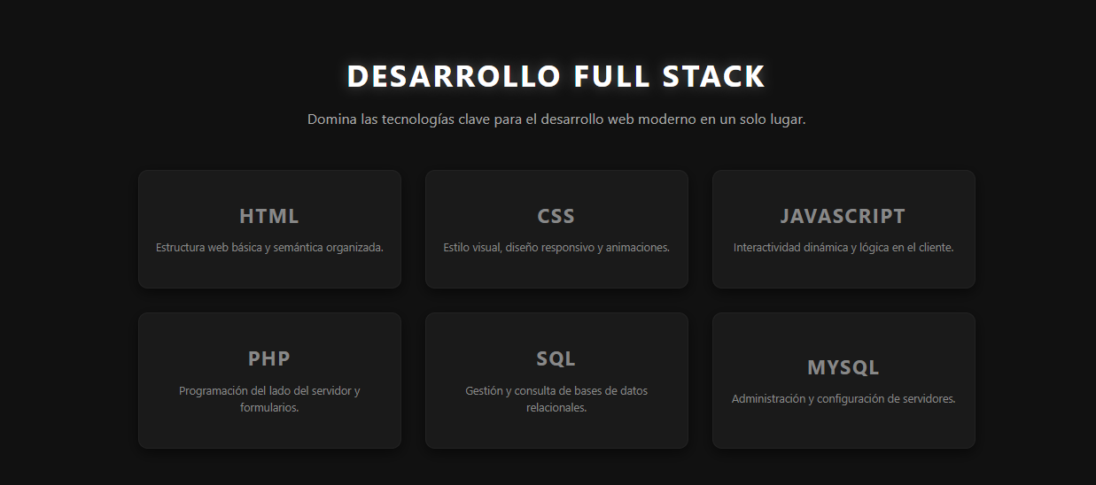
Task: Click the "Interactividad dinámica" description text
Action: (x=843, y=248)
